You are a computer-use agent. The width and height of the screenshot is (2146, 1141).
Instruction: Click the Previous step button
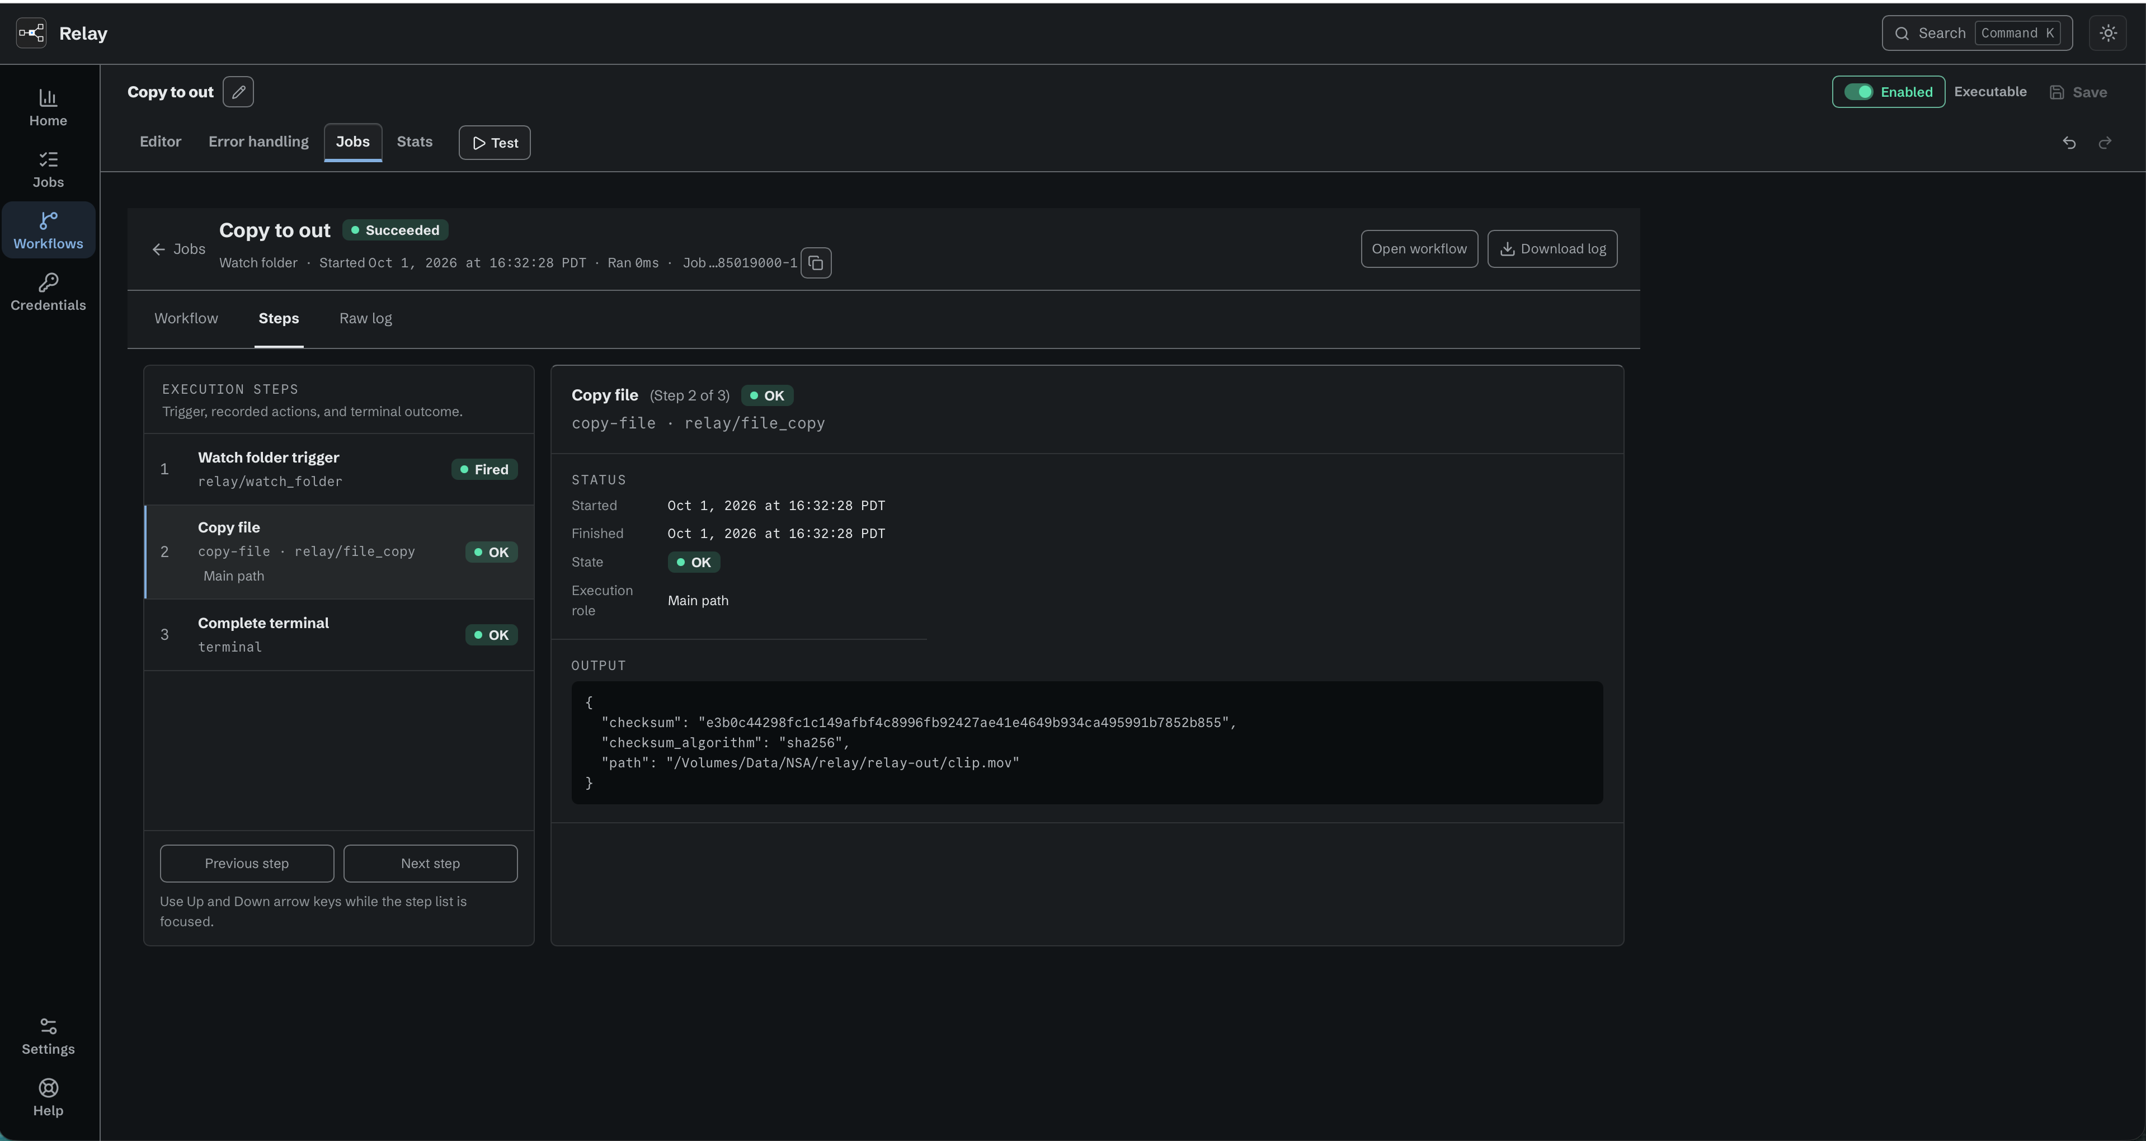point(247,864)
